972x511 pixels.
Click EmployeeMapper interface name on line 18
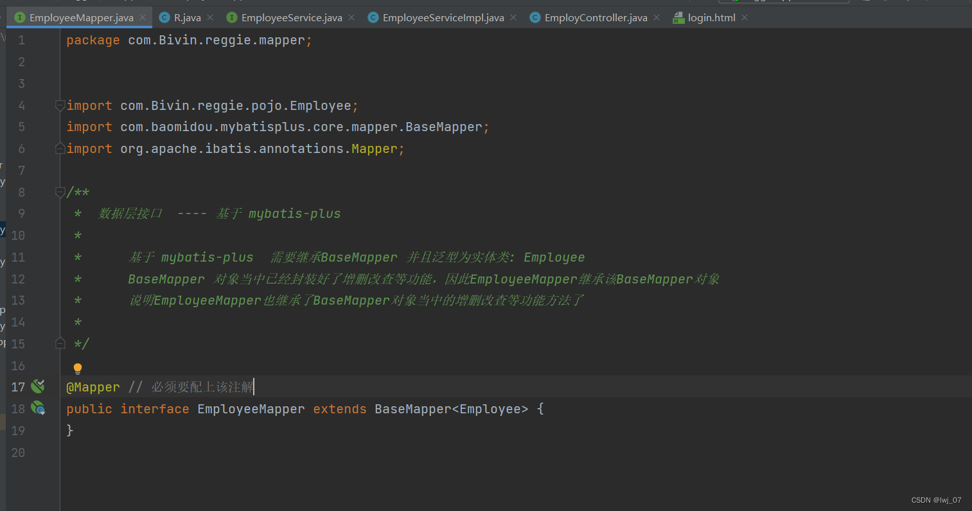point(251,409)
